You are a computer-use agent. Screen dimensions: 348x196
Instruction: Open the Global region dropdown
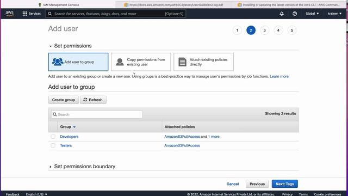[312, 14]
